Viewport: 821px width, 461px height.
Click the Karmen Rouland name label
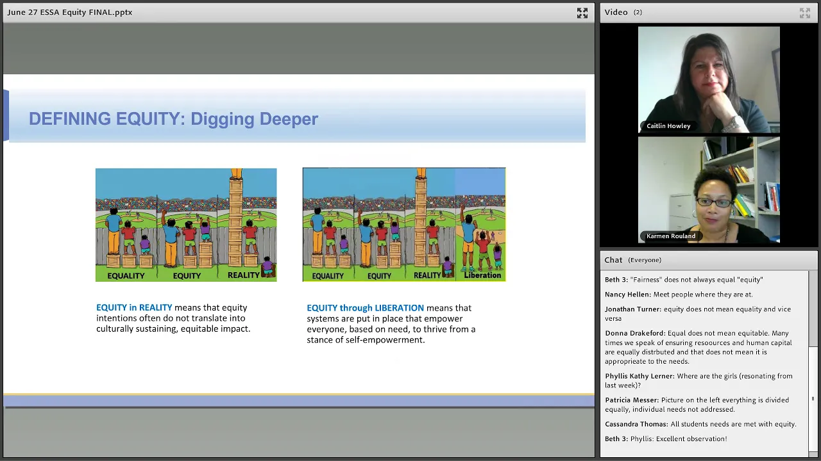pyautogui.click(x=670, y=236)
